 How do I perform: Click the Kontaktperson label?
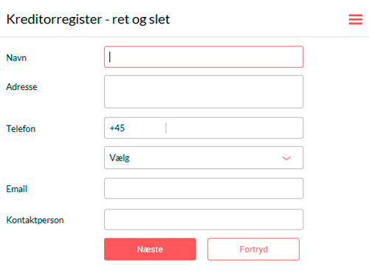[x=35, y=220]
